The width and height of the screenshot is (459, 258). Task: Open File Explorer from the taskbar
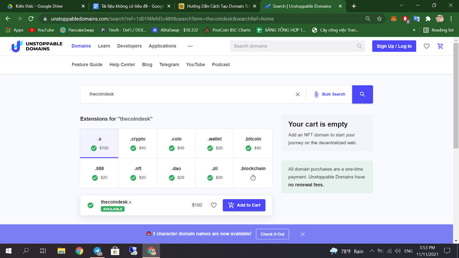click(61, 251)
